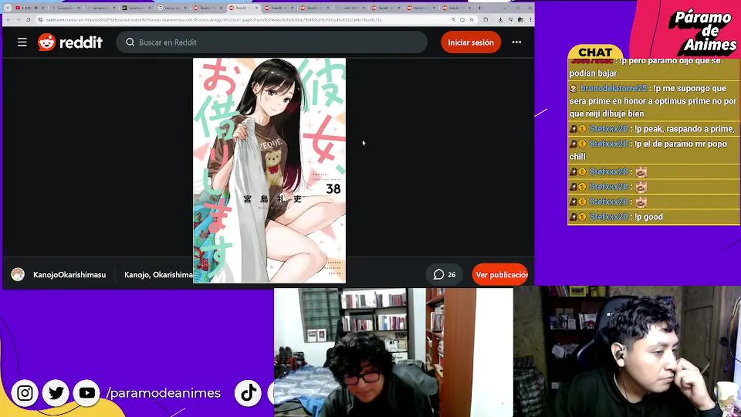Select the reddit.com address bar URL
This screenshot has height=417, width=741.
[x=213, y=20]
